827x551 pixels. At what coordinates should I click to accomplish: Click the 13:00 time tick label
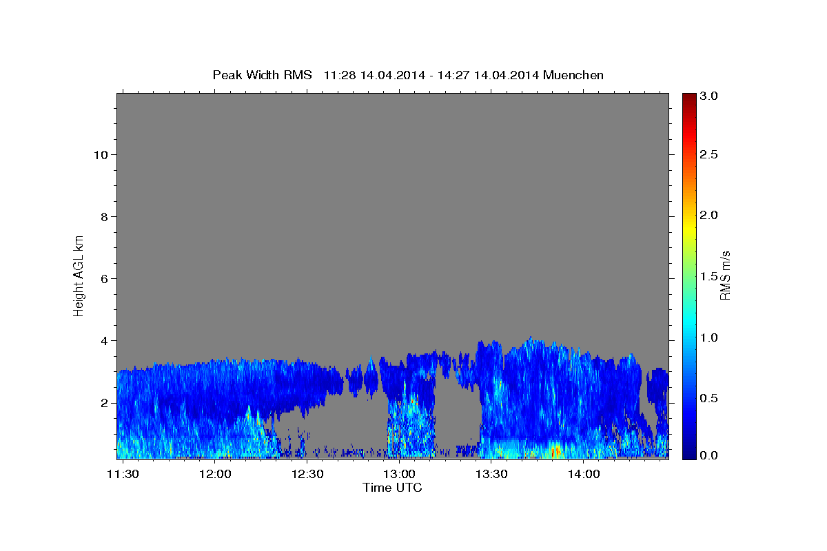[x=398, y=475]
